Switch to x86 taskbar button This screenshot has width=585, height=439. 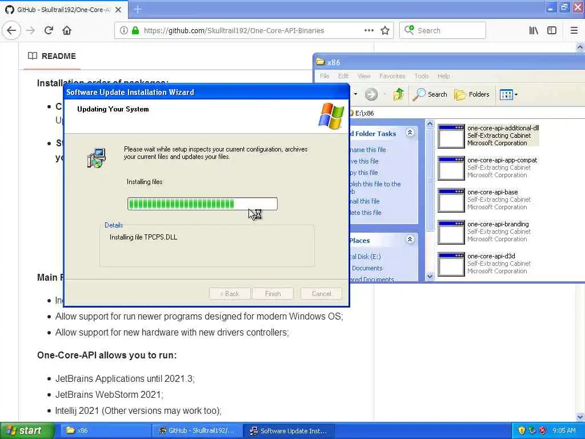pos(105,431)
